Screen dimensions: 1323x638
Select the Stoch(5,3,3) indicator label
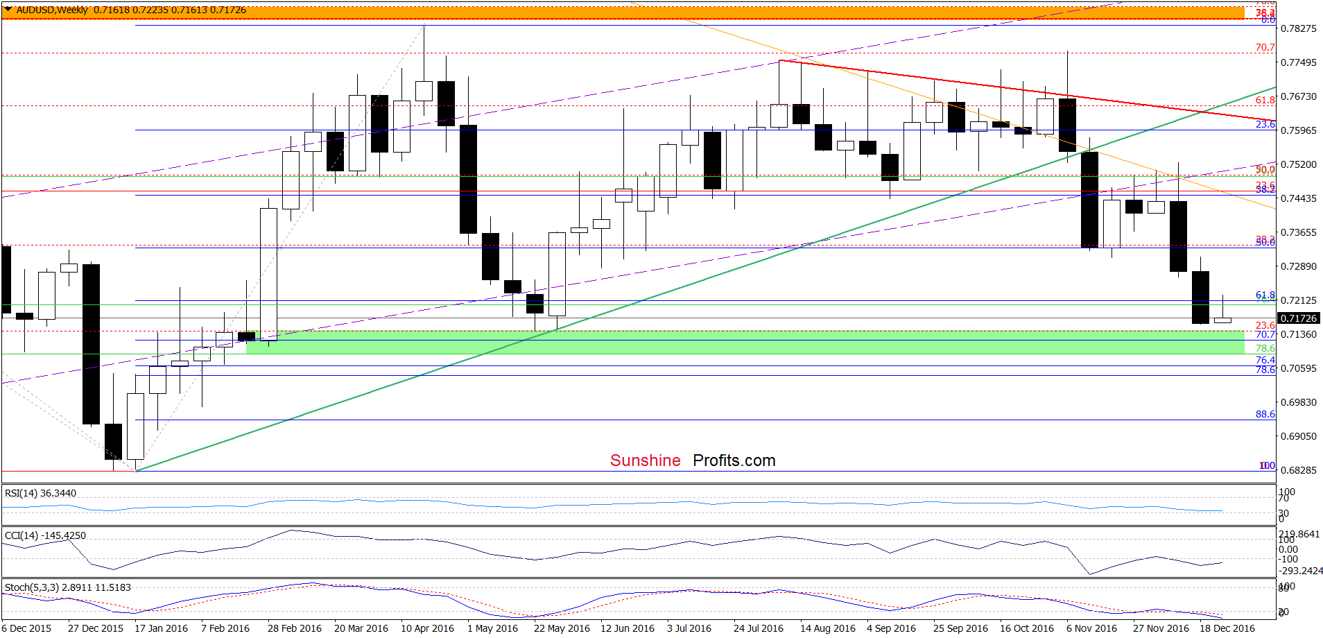pyautogui.click(x=67, y=587)
